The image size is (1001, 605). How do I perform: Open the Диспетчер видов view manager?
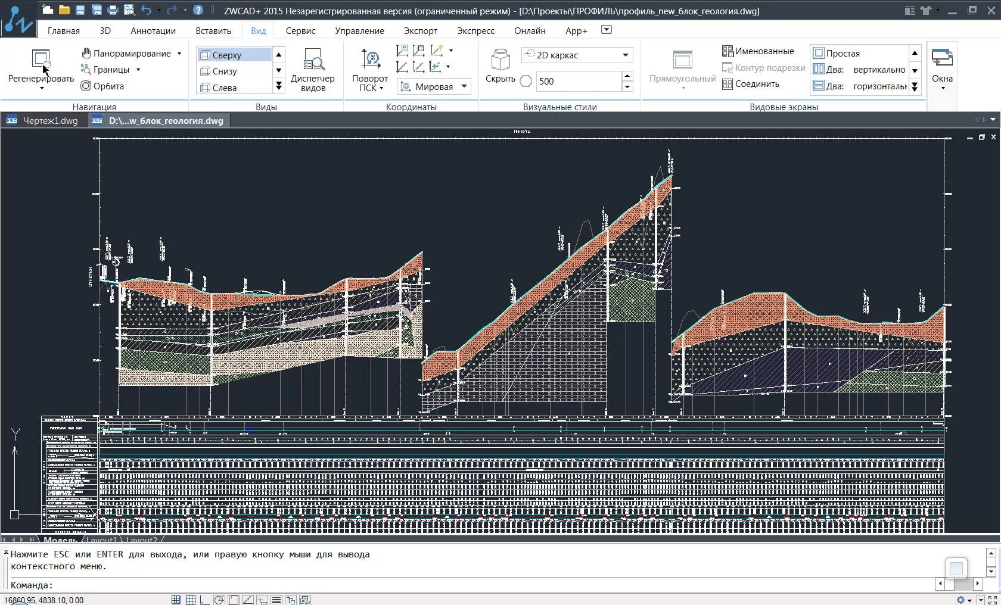point(313,70)
